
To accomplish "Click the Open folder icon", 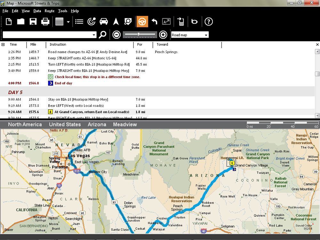I will coord(21,22).
